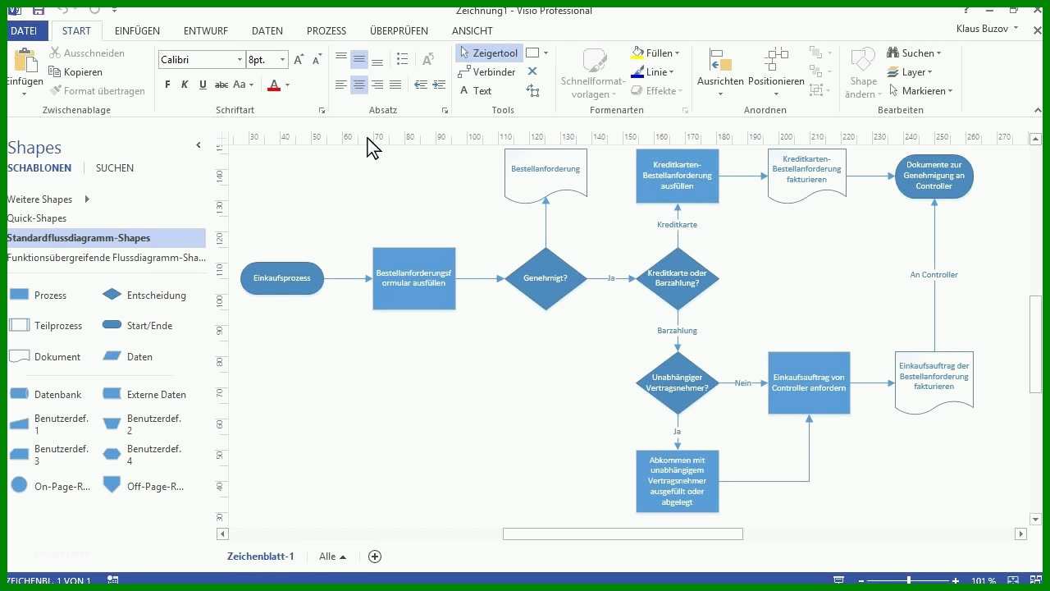The image size is (1050, 591).
Task: Click Ausschneiden cut command
Action: 87,53
